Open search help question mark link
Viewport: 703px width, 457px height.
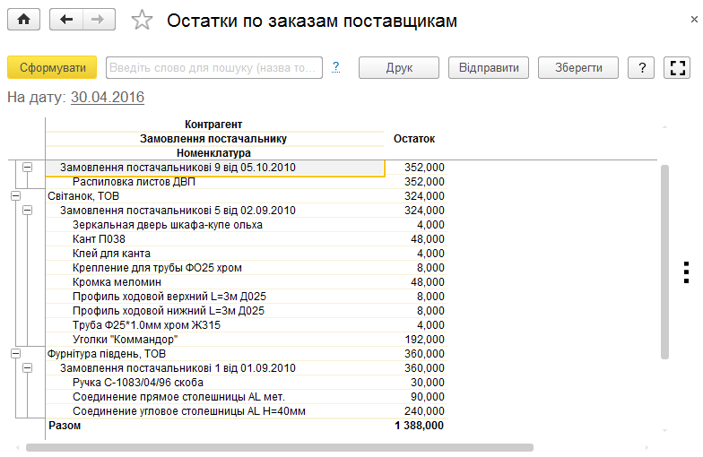tap(335, 67)
